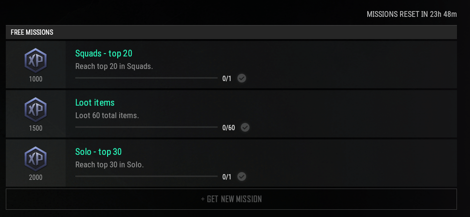Click the Get New Mission button
The width and height of the screenshot is (470, 217).
tap(231, 199)
